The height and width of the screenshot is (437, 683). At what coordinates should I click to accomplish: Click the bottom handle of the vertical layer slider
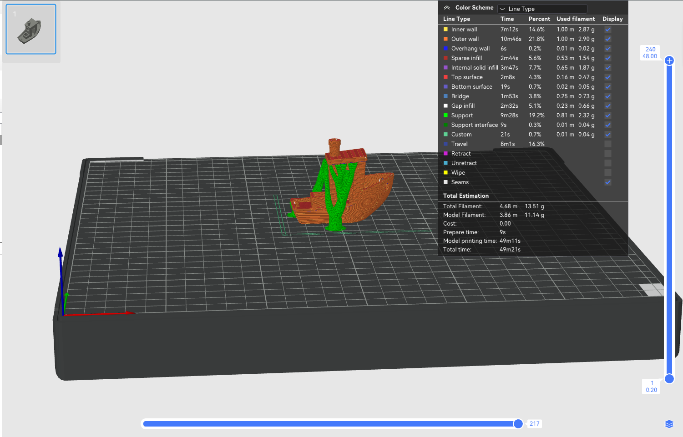[x=669, y=379]
